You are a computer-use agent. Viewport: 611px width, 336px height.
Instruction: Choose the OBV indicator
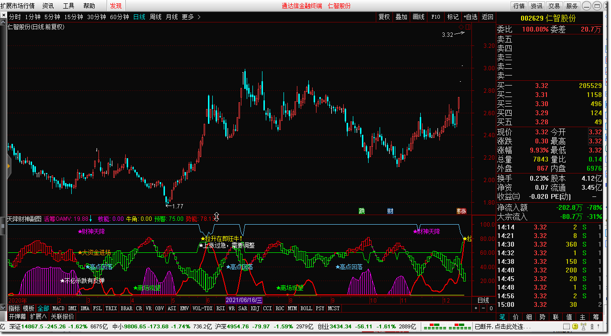click(x=160, y=308)
